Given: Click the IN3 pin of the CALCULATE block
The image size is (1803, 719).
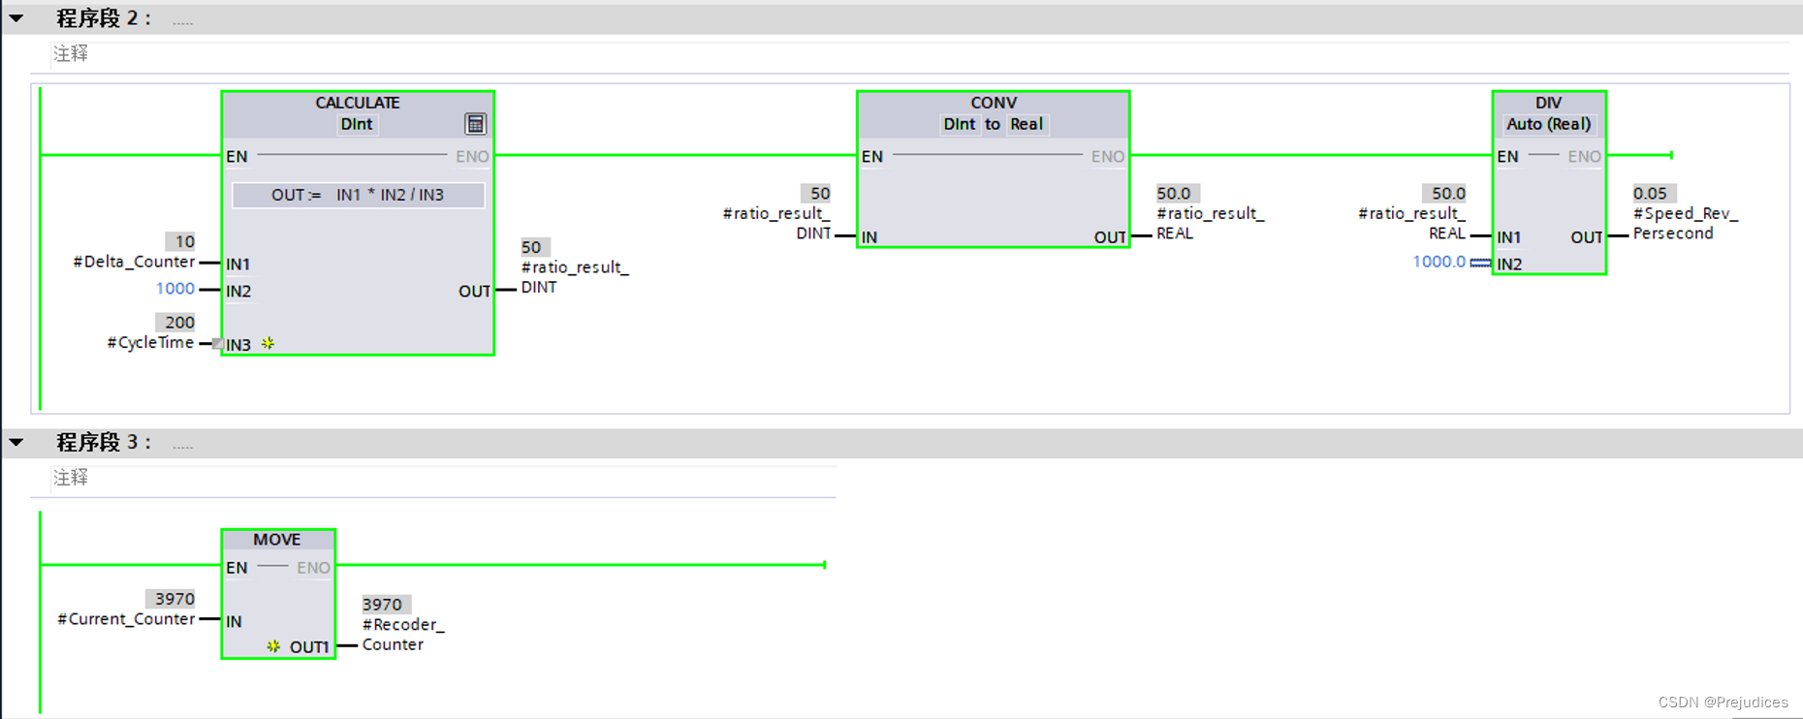Looking at the screenshot, I should pyautogui.click(x=238, y=344).
